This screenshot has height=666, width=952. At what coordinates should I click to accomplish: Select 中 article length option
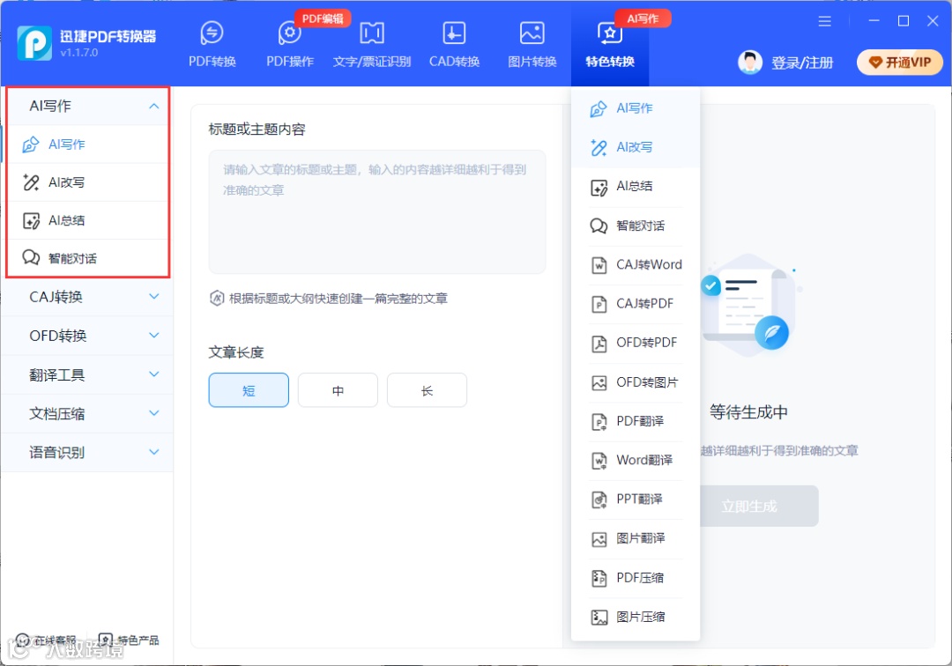338,390
